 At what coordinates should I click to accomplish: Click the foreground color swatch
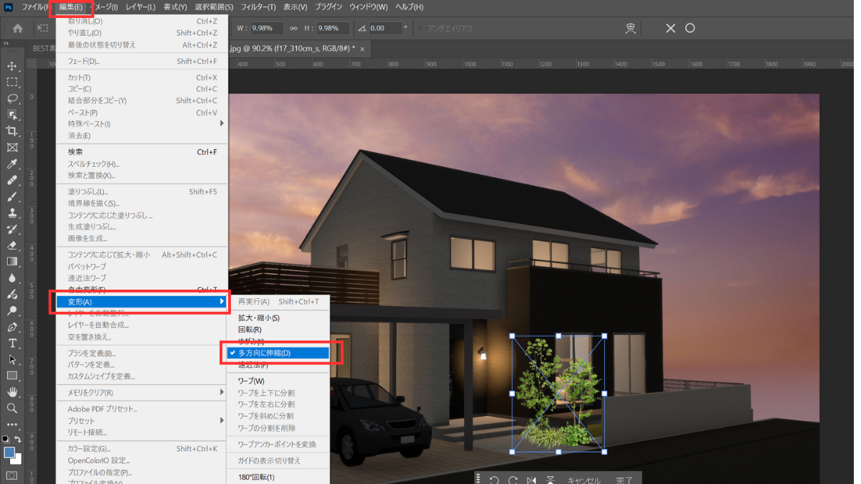(x=9, y=452)
